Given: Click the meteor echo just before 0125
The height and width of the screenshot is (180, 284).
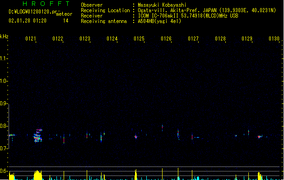Looking at the screenshot, I should pyautogui.click(x=136, y=137).
